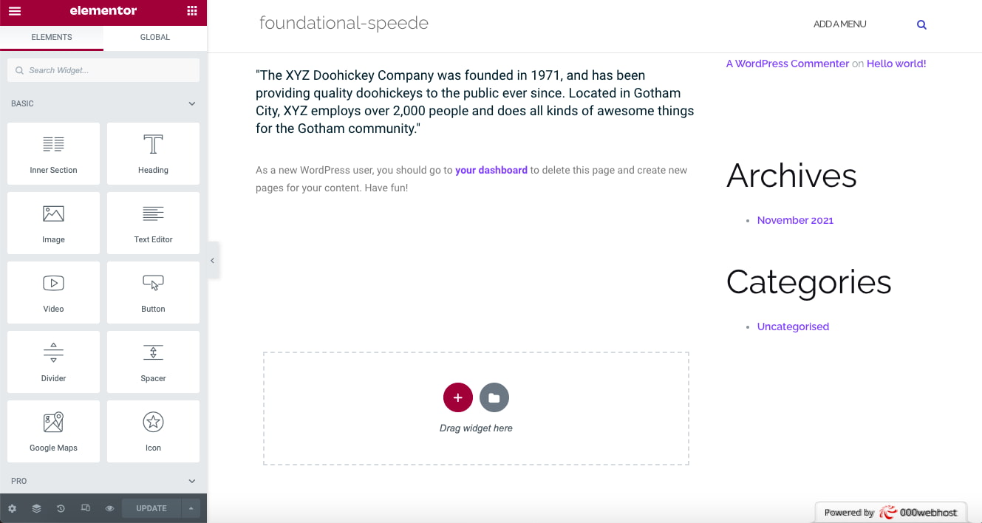
Task: Switch to the Elements tab
Action: [52, 37]
